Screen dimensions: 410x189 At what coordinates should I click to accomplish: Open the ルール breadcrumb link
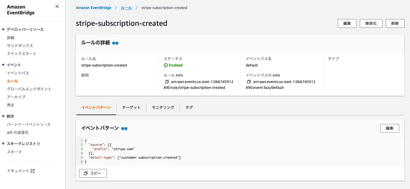click(x=126, y=8)
